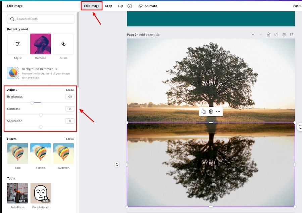Duplicate page 2 icon
The height and width of the screenshot is (213, 302).
276,35
